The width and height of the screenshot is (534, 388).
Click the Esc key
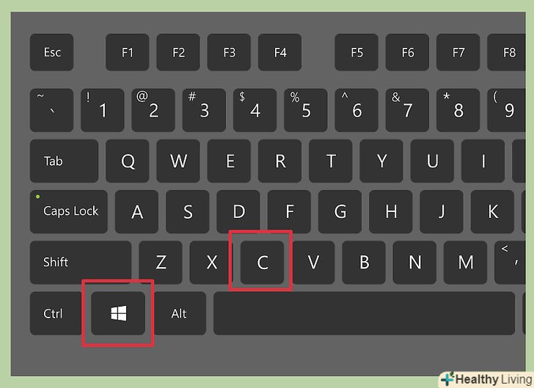(52, 52)
